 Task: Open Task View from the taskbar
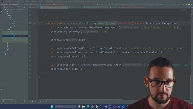click(x=79, y=107)
